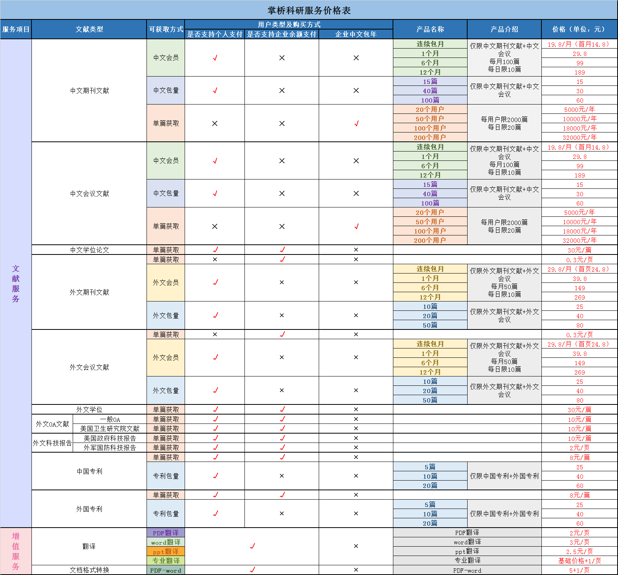Select 2元/页 price in 外军国防科技报告 row

pos(580,448)
